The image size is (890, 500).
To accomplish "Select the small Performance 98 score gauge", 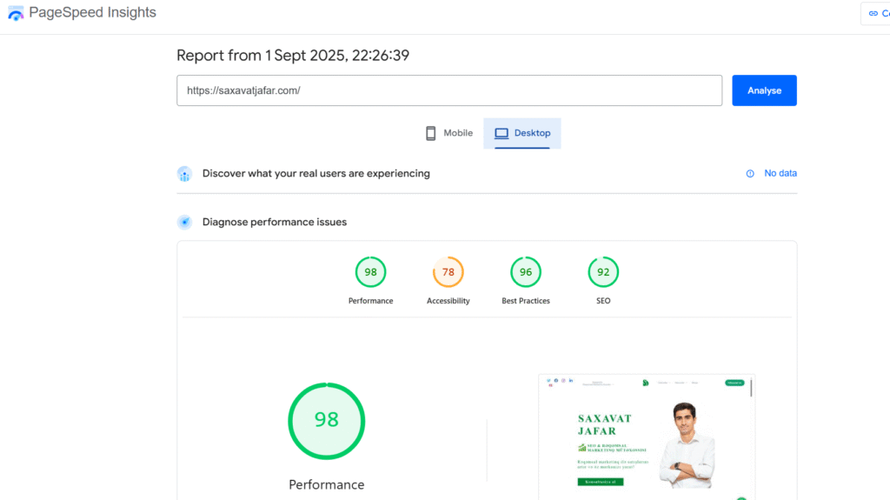I will pos(370,272).
